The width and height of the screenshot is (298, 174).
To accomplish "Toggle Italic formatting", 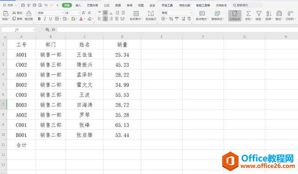I will [x=45, y=19].
